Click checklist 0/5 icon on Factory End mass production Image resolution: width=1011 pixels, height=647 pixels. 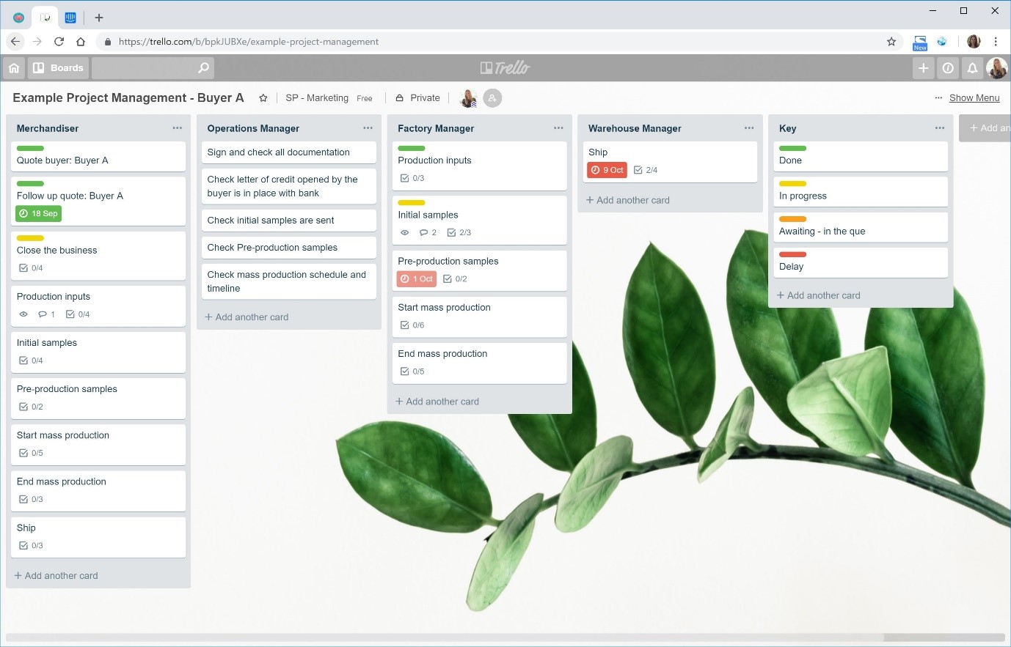pyautogui.click(x=404, y=371)
